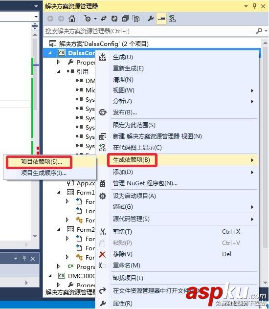Collapse the Form1 node

point(59,192)
